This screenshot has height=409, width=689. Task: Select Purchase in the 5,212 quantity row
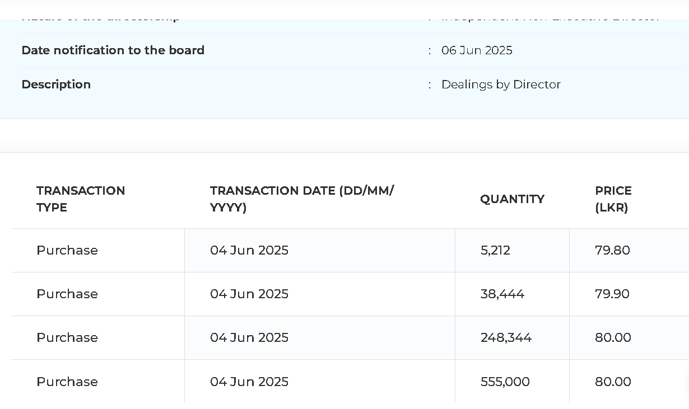[x=67, y=250]
